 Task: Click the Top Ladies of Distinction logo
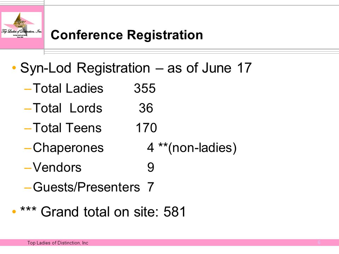22,25
